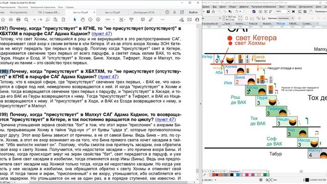Open the units dropdown in CorelDRAW

[x=286, y=18]
